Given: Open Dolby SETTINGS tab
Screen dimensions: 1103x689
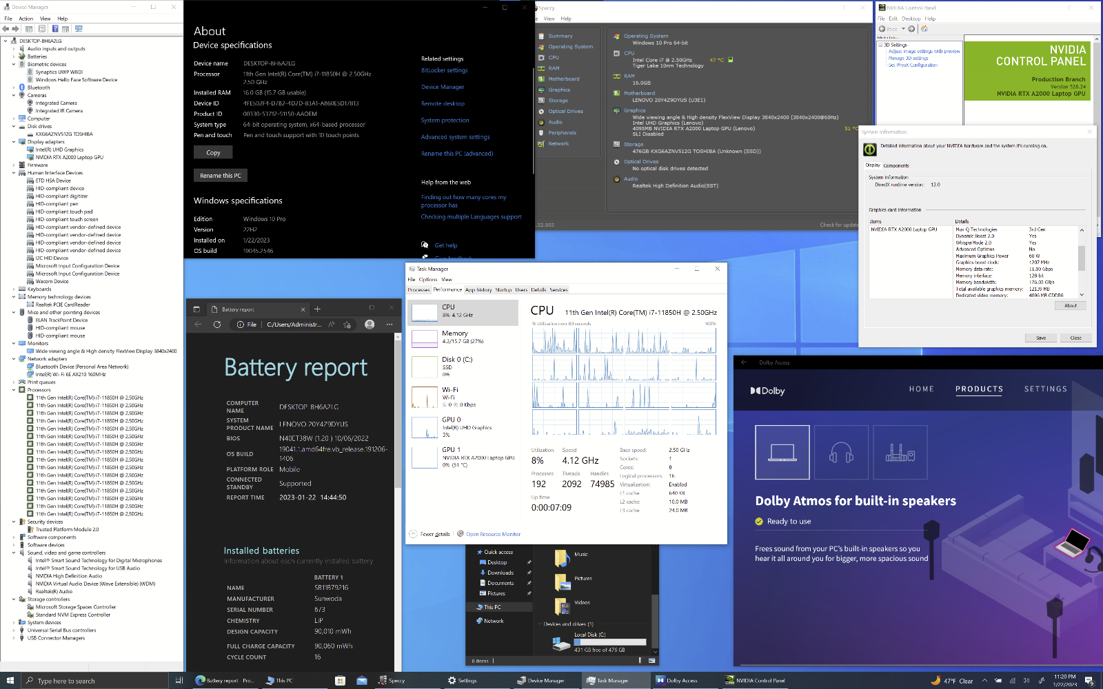Looking at the screenshot, I should coord(1046,389).
